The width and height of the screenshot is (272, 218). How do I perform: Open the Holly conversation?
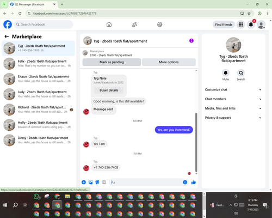38,125
